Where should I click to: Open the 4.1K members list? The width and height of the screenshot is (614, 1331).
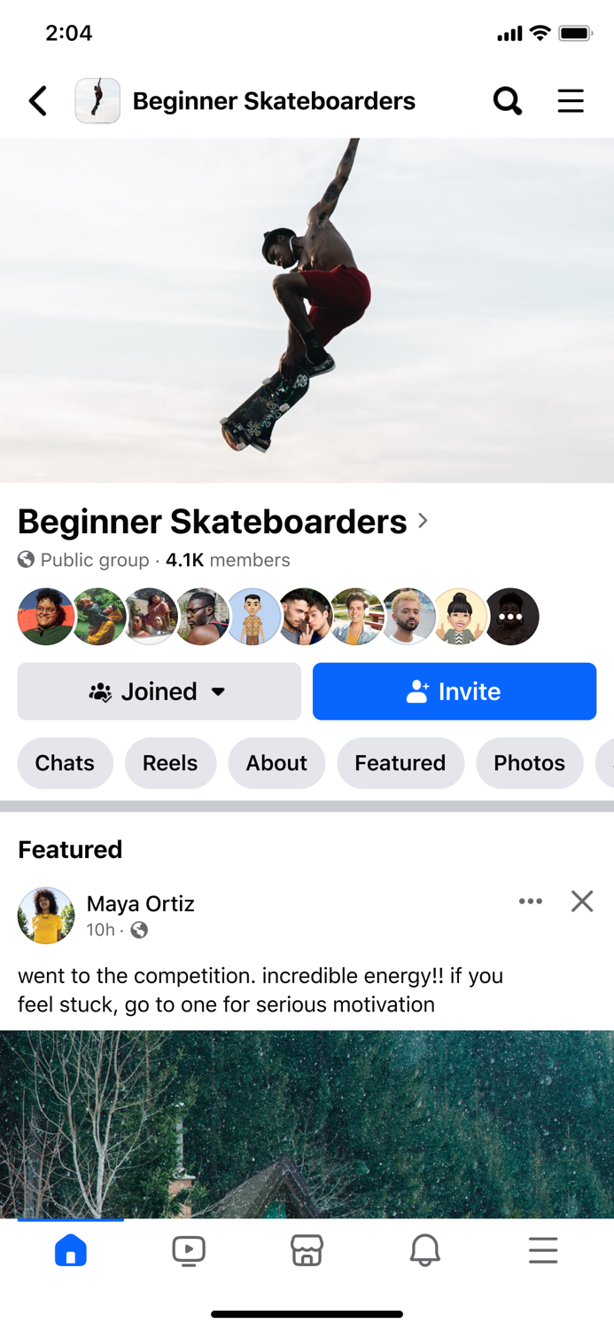(x=227, y=560)
